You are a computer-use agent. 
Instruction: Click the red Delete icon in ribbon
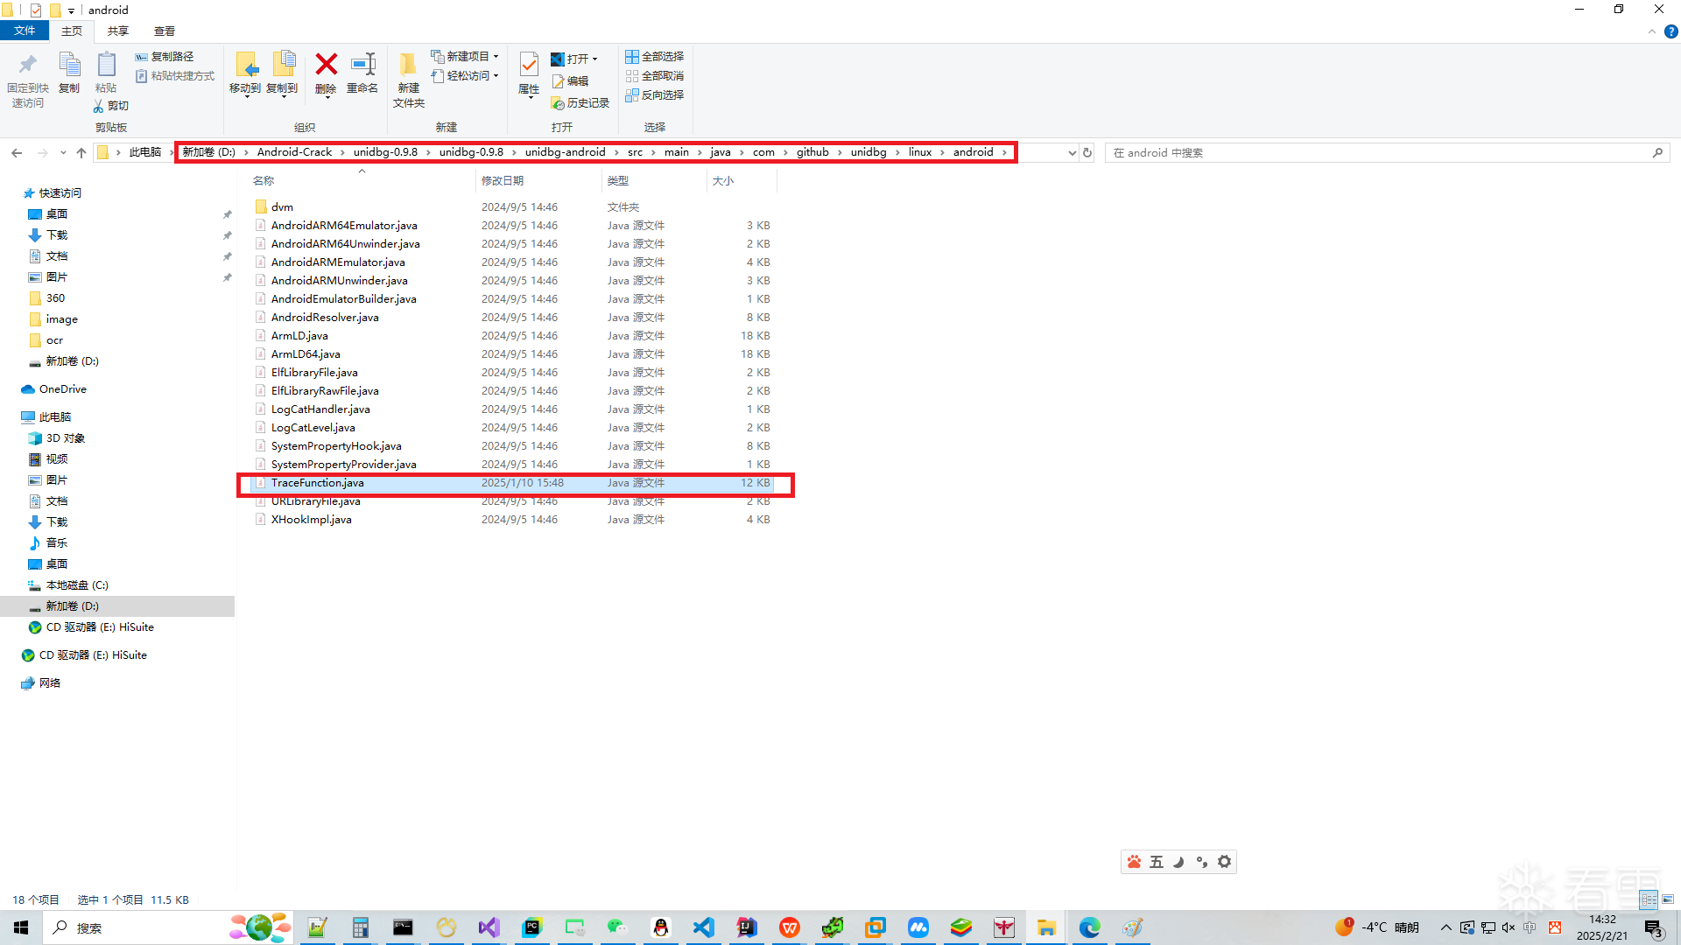[x=326, y=66]
